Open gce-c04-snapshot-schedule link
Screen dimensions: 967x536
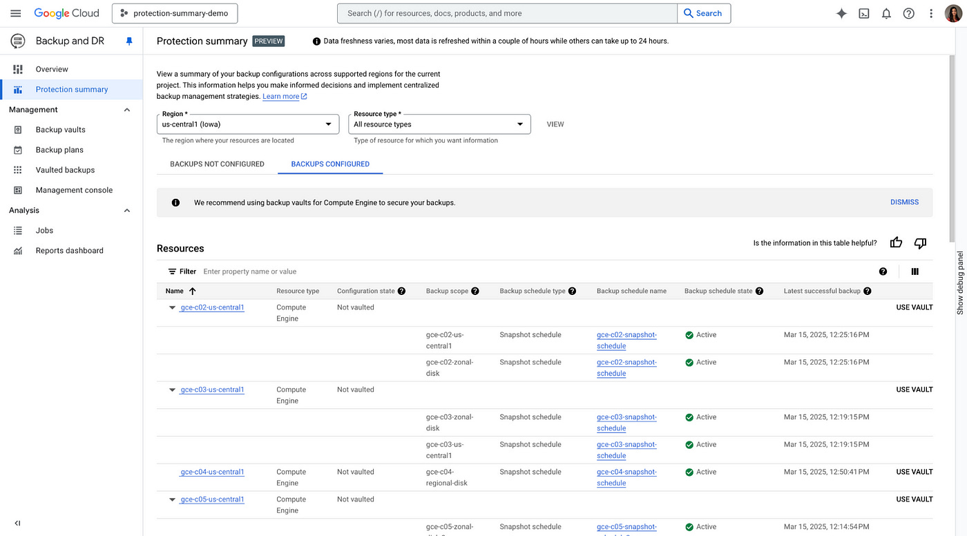pos(626,477)
